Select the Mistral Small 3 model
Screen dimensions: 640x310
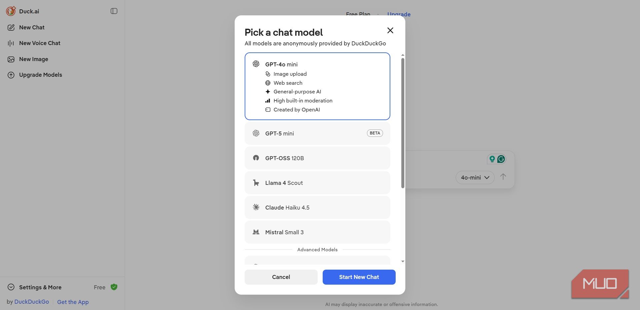tap(317, 232)
